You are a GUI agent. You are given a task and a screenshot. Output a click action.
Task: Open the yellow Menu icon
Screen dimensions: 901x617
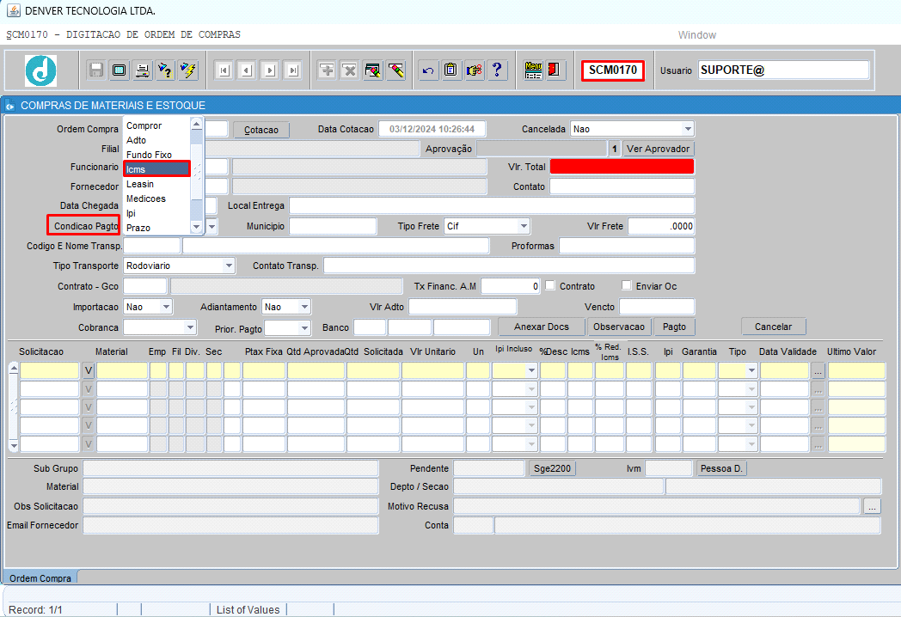click(533, 70)
